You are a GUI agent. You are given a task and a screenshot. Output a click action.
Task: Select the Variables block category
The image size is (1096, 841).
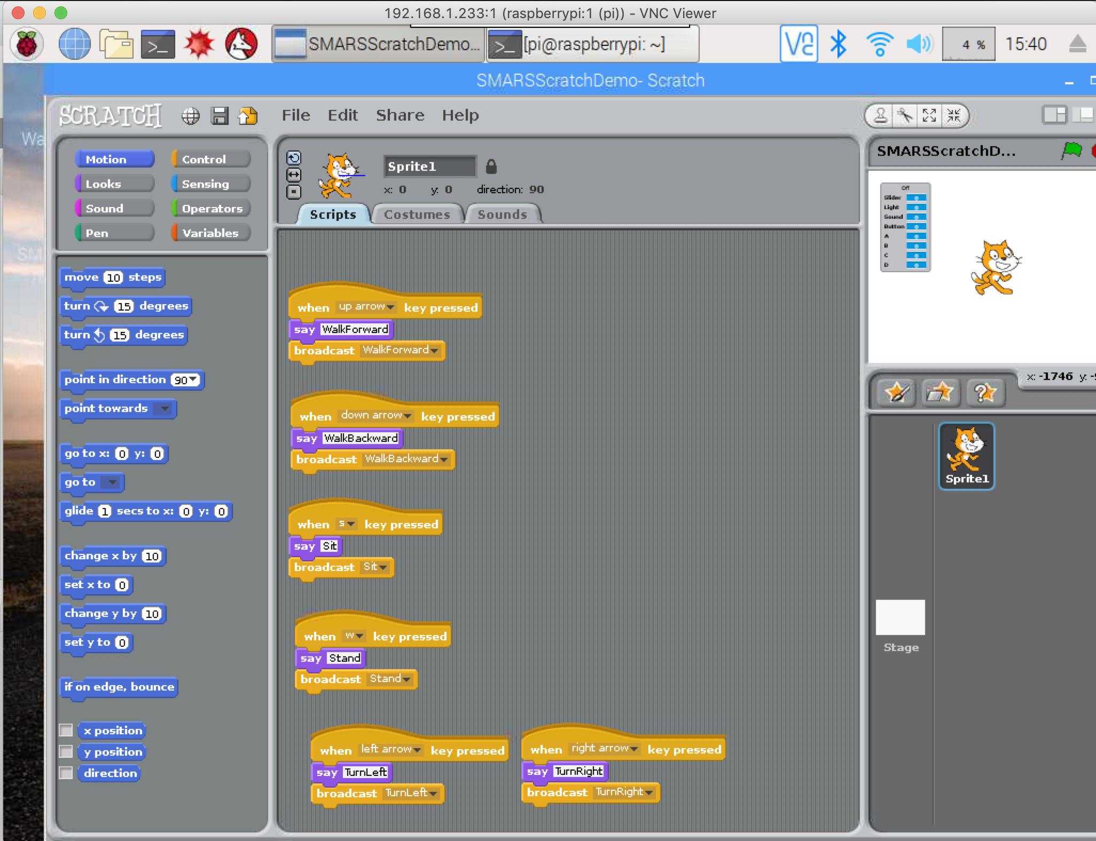(211, 233)
